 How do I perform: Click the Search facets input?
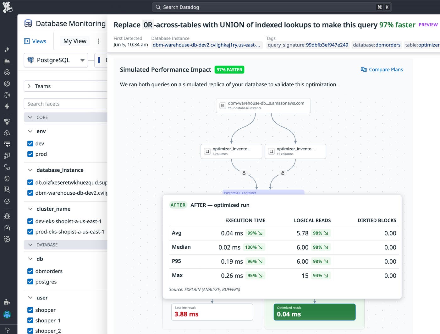pos(66,104)
